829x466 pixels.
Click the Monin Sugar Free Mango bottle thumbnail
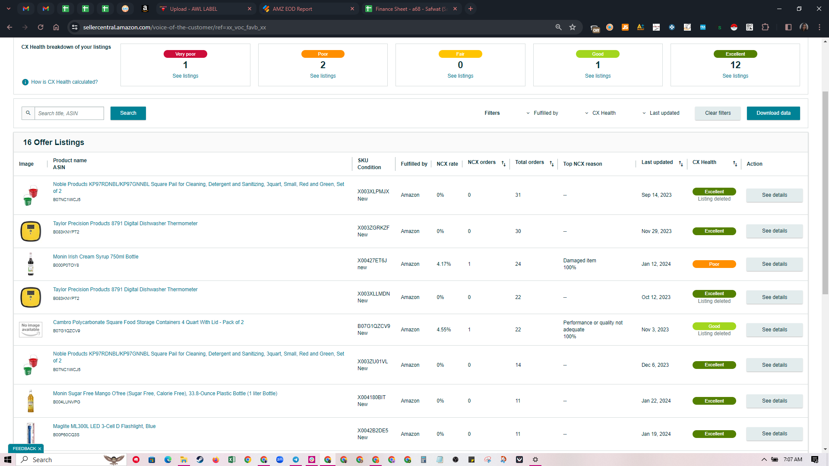(31, 401)
